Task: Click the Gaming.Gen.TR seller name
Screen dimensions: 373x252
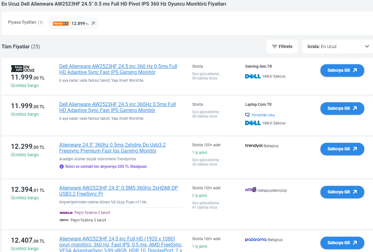Action: [x=259, y=66]
